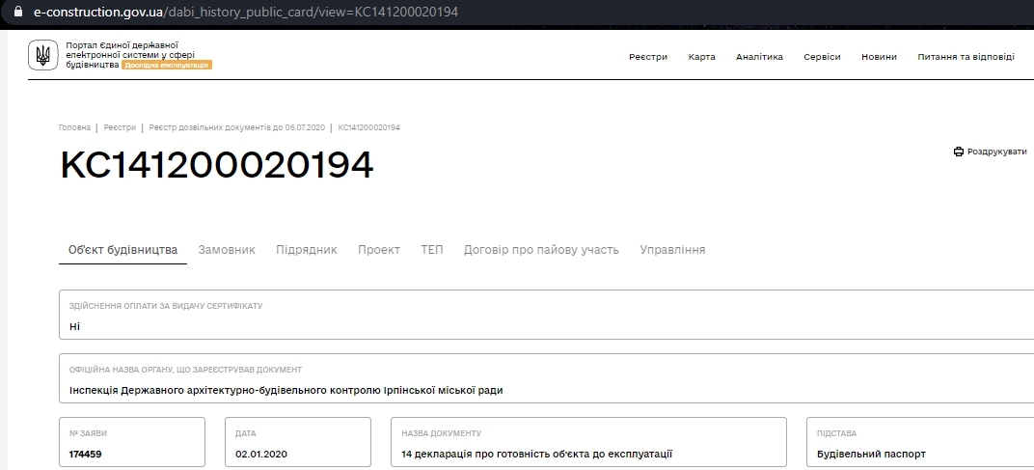Select the Об'єкт будівництва tab

point(122,250)
